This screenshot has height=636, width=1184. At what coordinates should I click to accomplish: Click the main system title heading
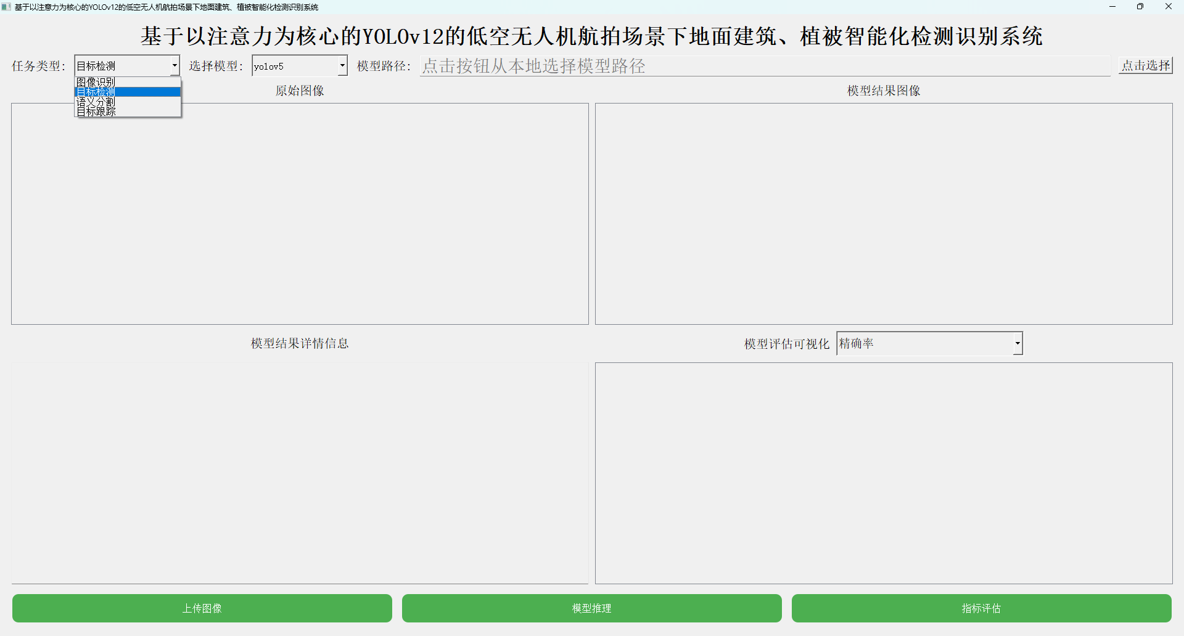pyautogui.click(x=592, y=36)
